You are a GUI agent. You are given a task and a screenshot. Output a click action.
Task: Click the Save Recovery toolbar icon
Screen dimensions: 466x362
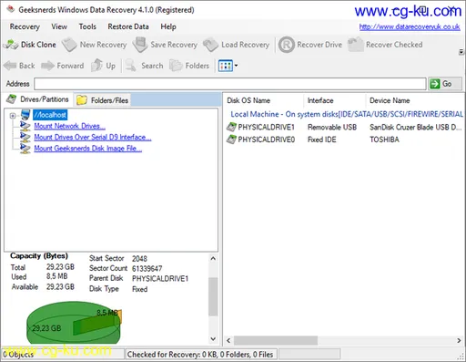139,45
